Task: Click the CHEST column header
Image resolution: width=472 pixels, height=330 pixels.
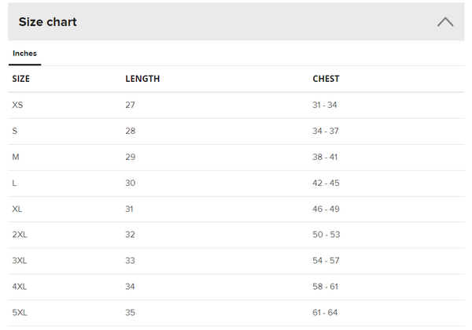Action: [x=326, y=79]
